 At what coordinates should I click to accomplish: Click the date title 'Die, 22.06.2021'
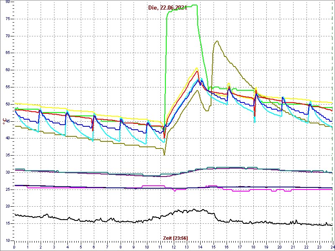pos(167,8)
